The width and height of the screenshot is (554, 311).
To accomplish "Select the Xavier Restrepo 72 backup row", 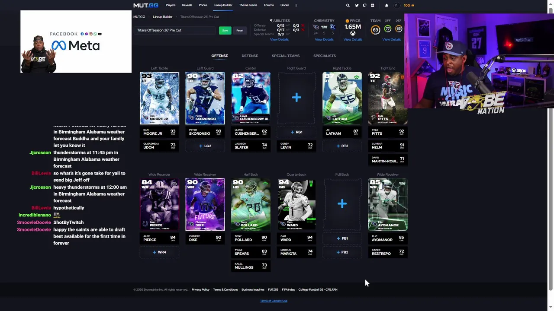I will 388,252.
